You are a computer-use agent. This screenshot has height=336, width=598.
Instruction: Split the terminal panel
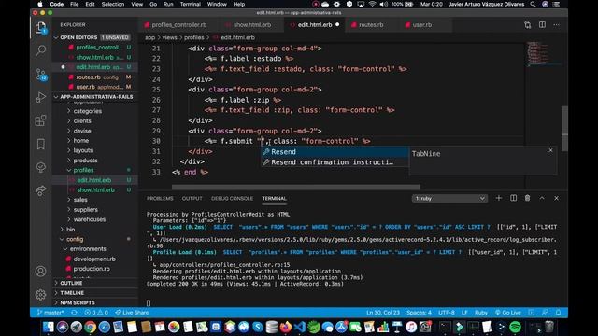click(513, 198)
